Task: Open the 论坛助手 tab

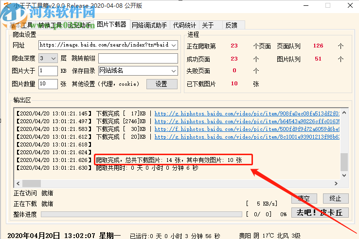Action: pyautogui.click(x=79, y=25)
